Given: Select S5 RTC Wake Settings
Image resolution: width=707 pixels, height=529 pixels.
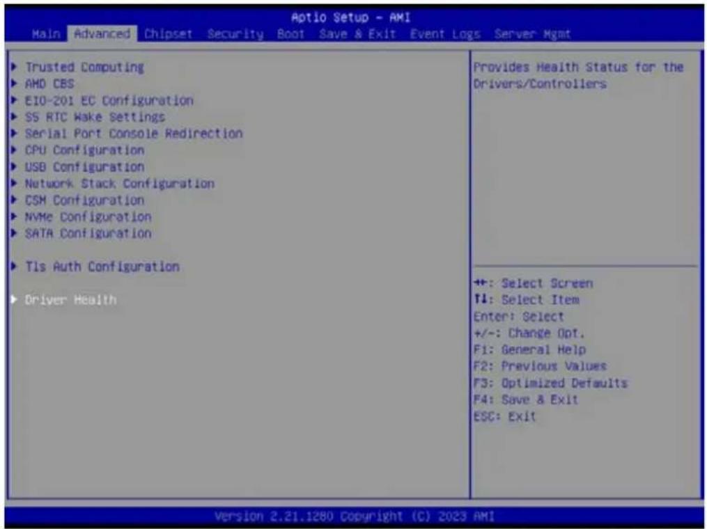Looking at the screenshot, I should 95,117.
